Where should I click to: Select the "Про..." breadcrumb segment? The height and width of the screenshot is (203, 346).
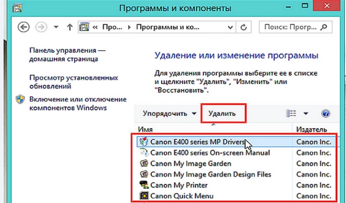click(112, 27)
